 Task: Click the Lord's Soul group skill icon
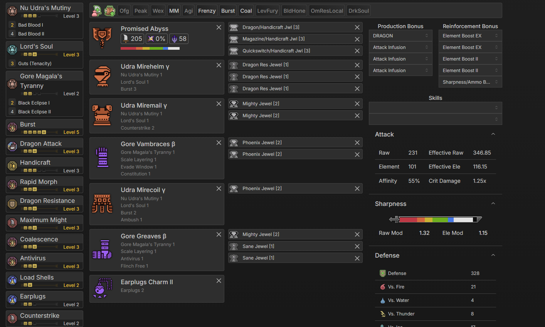[12, 49]
